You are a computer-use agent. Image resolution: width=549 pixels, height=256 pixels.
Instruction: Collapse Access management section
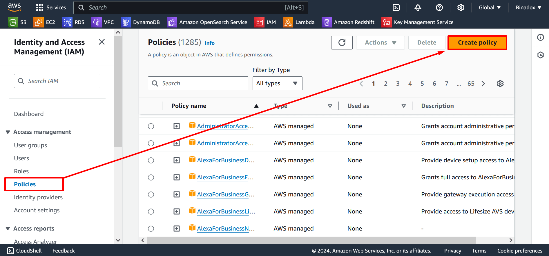tap(8, 132)
